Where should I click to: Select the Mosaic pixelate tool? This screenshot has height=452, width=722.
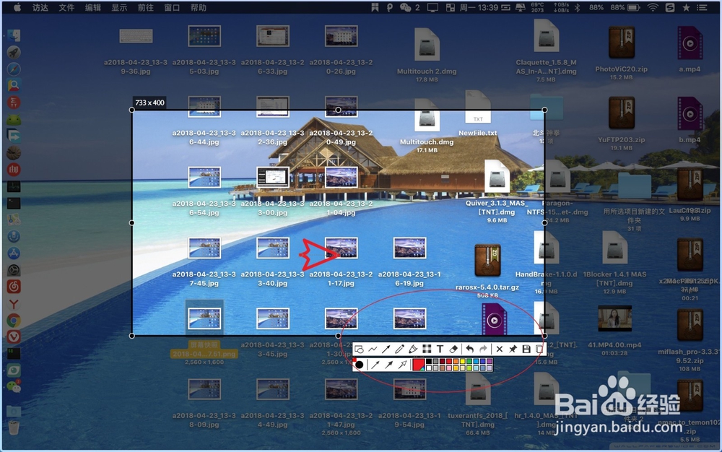(427, 349)
